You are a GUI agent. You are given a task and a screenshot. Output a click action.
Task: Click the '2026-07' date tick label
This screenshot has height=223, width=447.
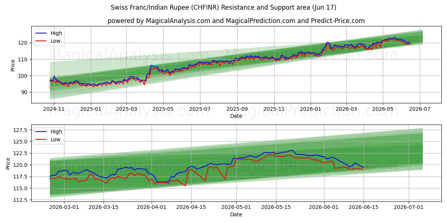[420, 109]
